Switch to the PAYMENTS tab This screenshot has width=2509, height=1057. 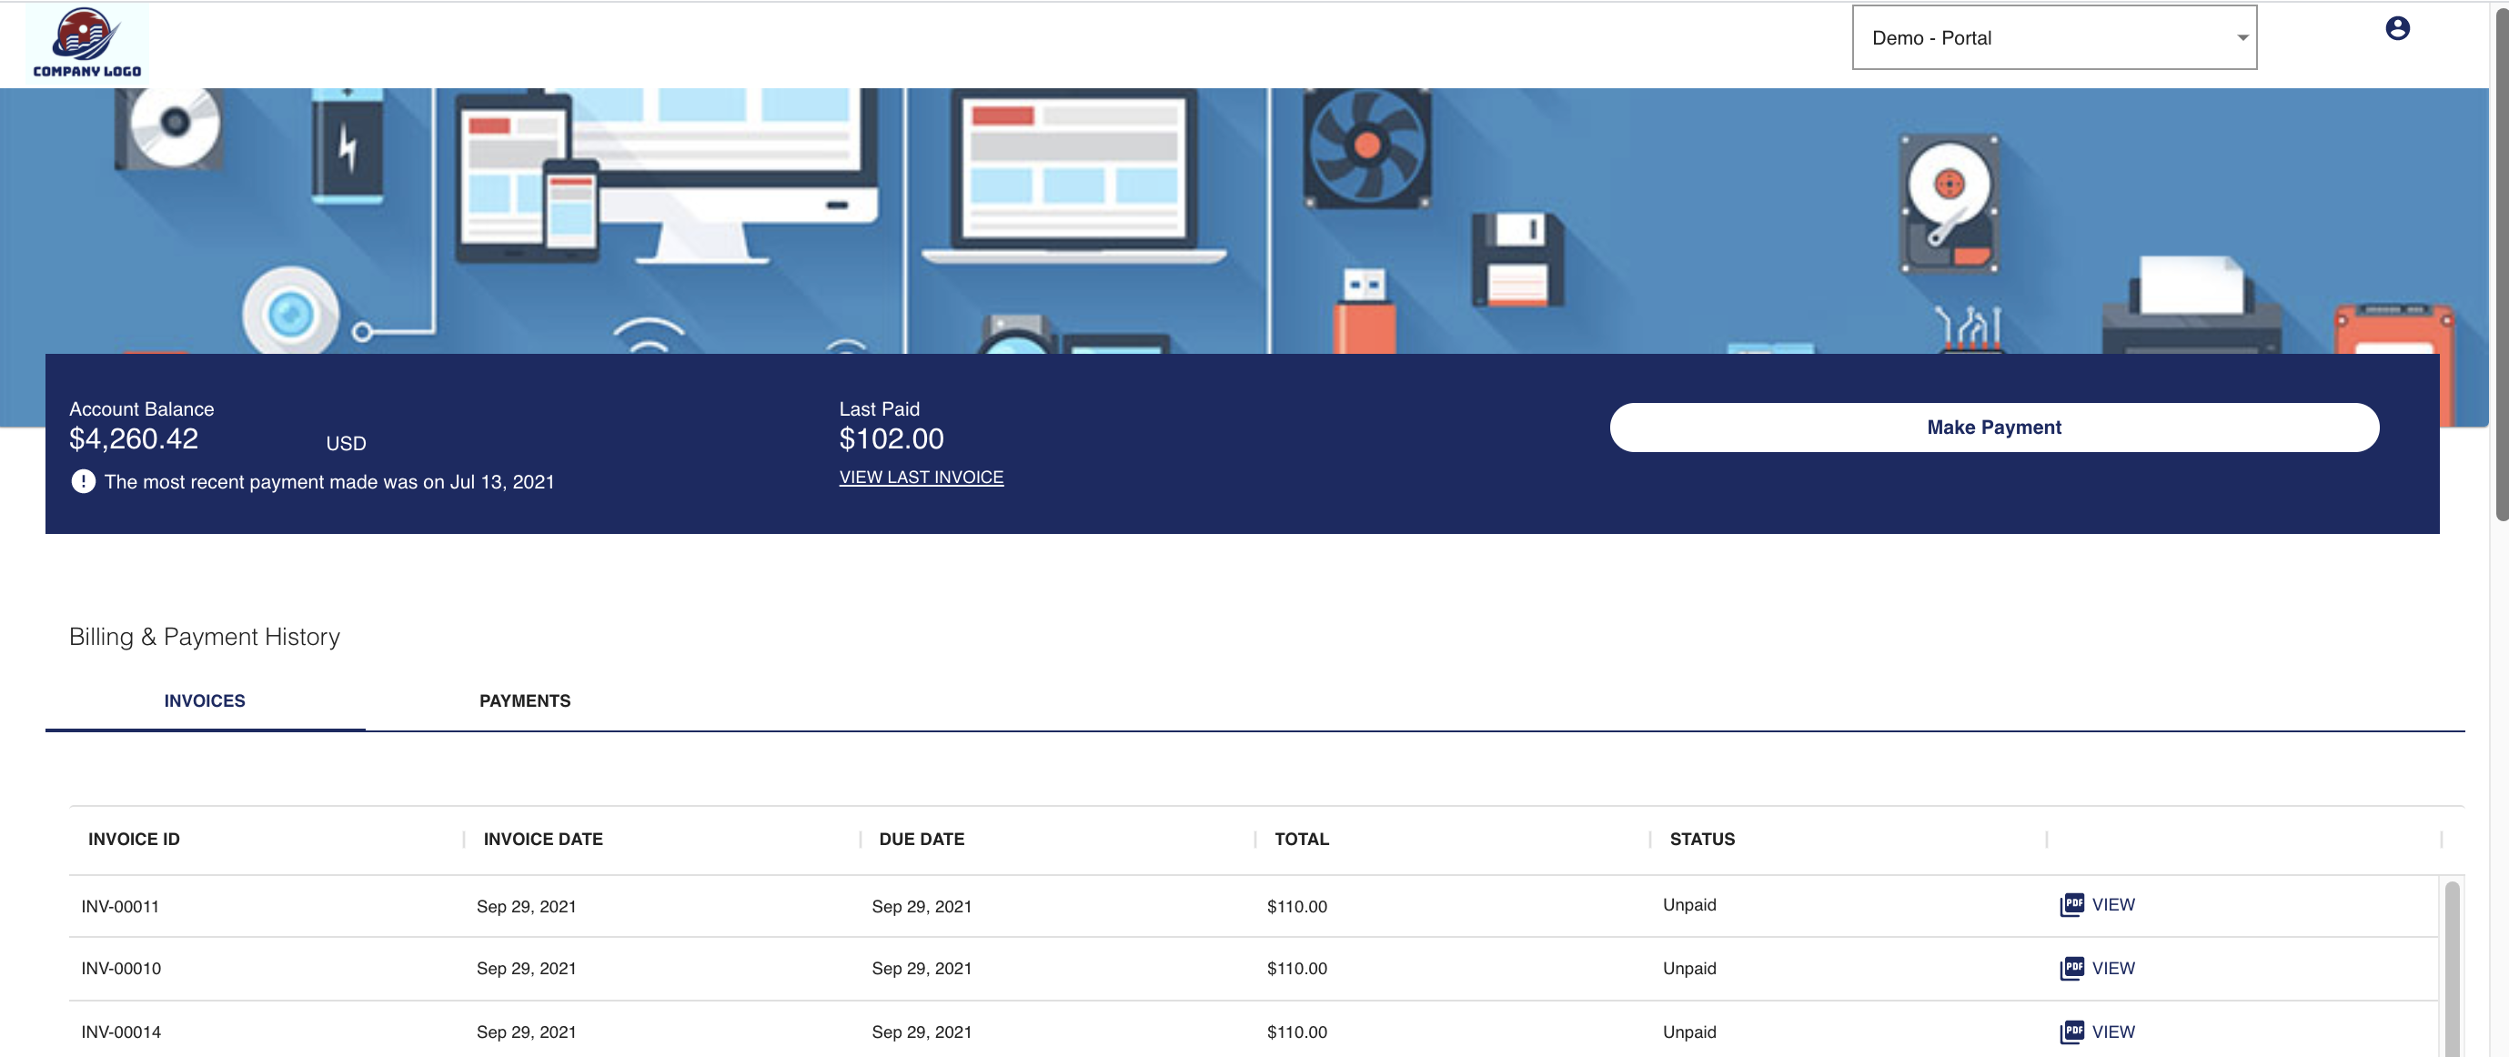[x=525, y=700]
